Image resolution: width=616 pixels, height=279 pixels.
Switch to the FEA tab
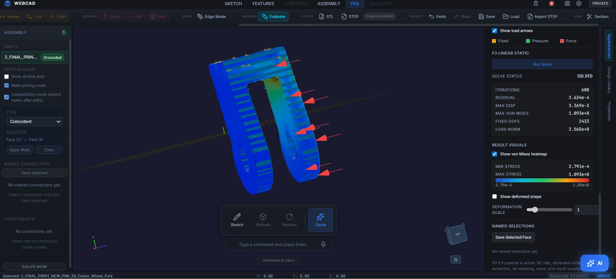355,4
